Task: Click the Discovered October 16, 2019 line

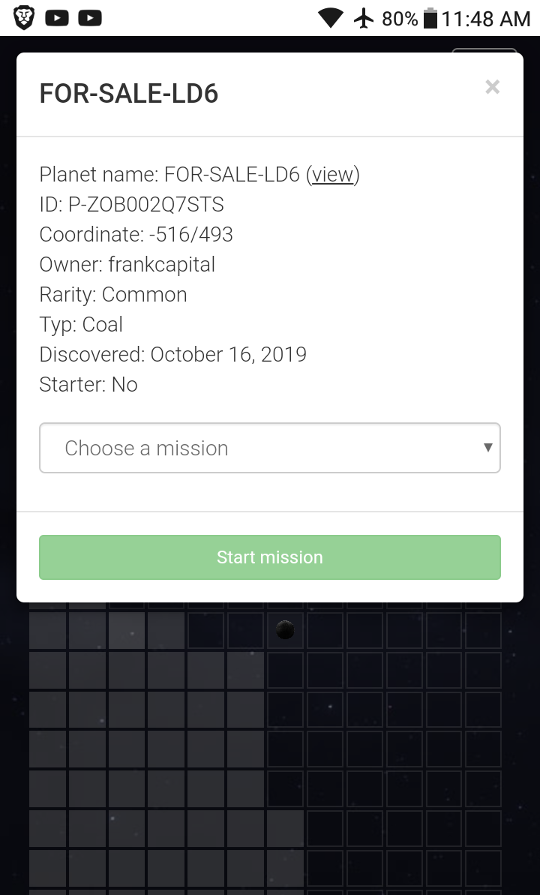Action: coord(173,355)
